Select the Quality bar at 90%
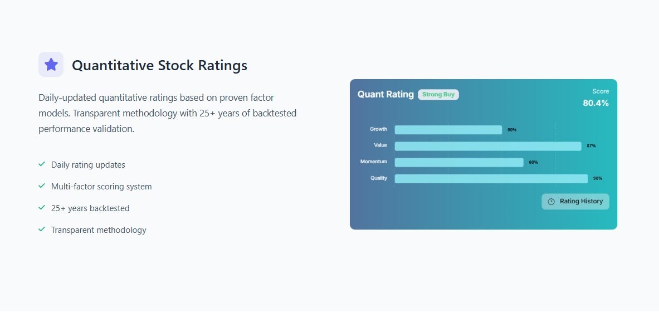This screenshot has width=659, height=327. pyautogui.click(x=491, y=179)
